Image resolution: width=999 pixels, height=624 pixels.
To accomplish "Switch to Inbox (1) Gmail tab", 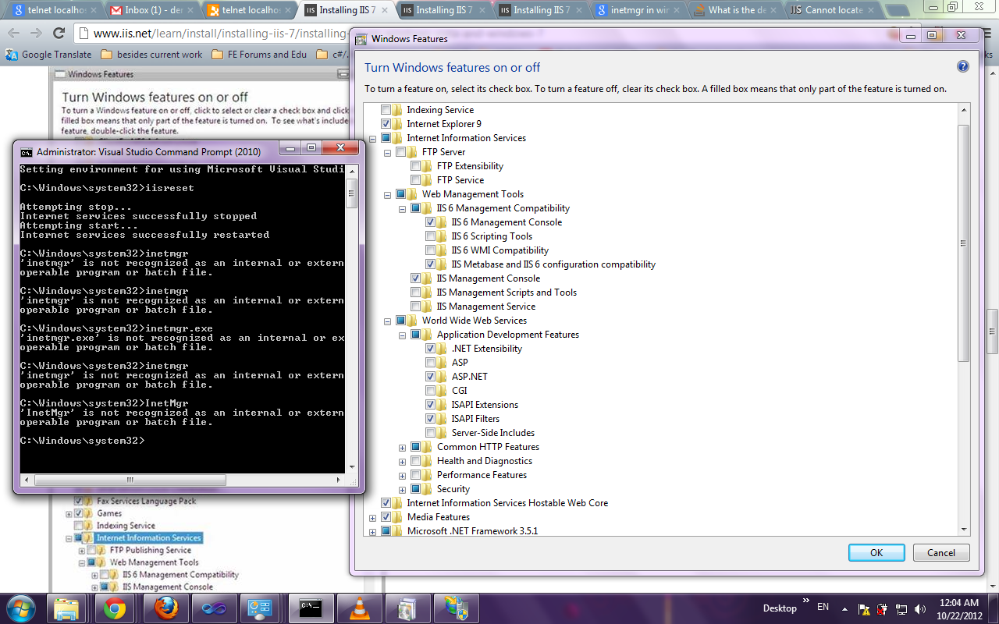I will point(152,10).
